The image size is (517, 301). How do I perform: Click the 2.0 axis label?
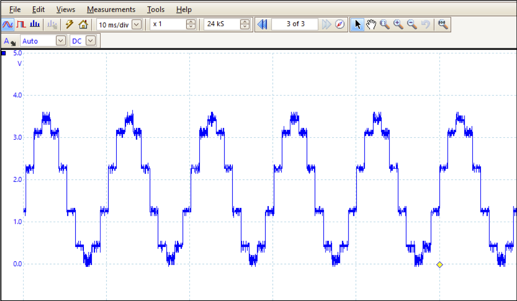[x=17, y=180]
